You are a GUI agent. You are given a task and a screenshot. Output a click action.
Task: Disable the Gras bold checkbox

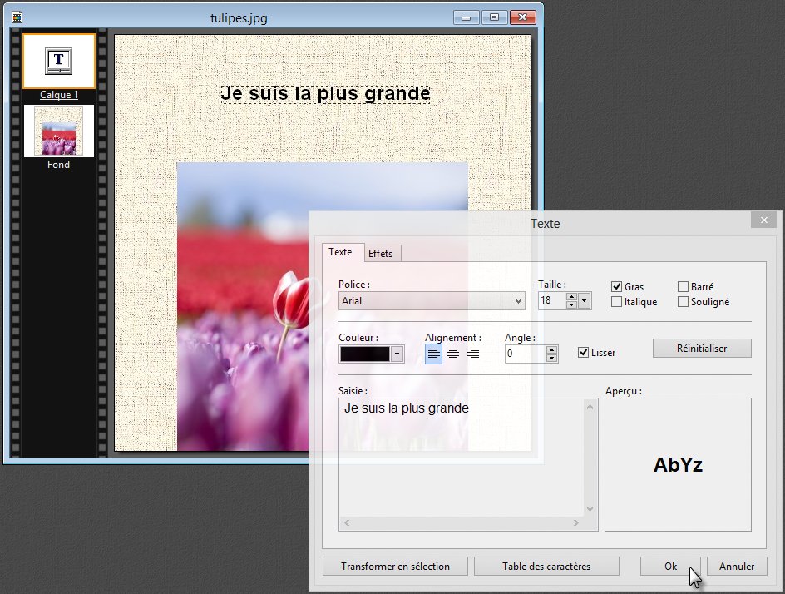click(x=617, y=287)
